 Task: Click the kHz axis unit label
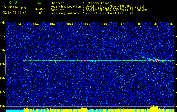coord(3,23)
